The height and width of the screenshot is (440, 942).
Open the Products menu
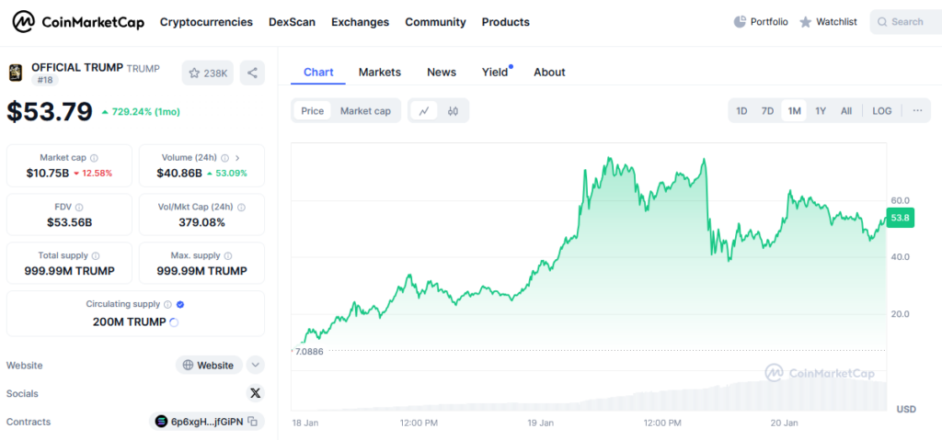click(x=506, y=22)
